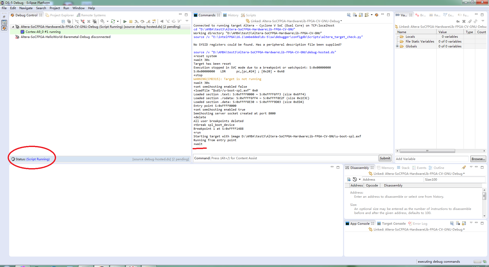Screen dimensions: 489x267
Task: Switch to C/C++ perspective button
Action: pyautogui.click(x=4, y=22)
